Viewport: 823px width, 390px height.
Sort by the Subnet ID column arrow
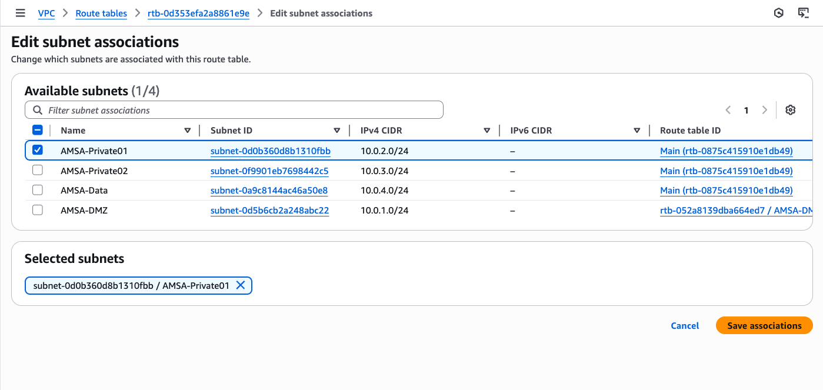tap(337, 131)
